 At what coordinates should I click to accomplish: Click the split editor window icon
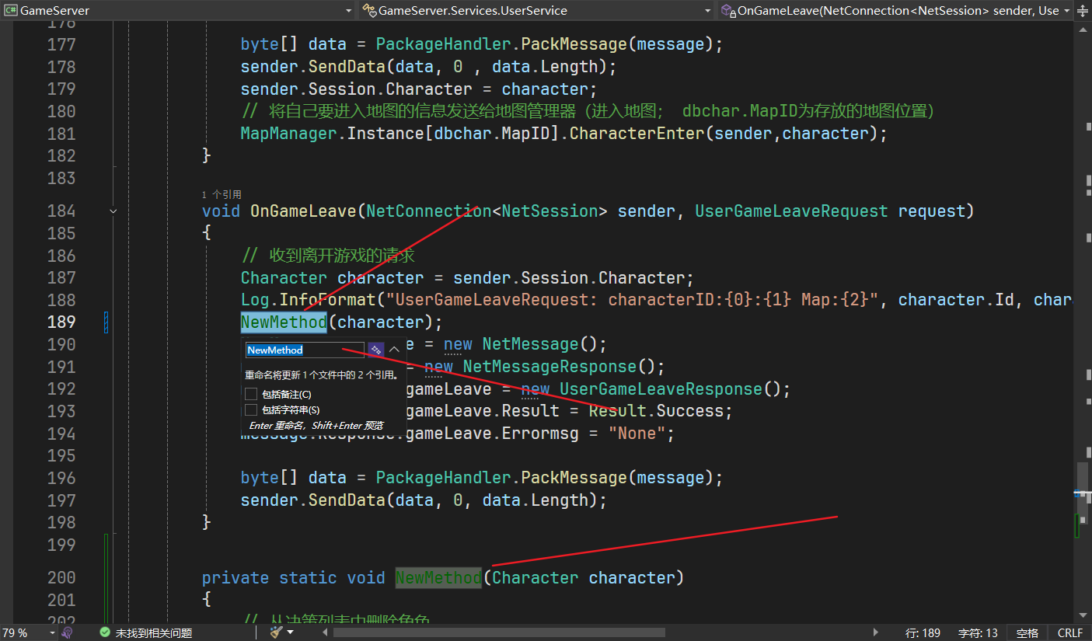(x=1083, y=11)
